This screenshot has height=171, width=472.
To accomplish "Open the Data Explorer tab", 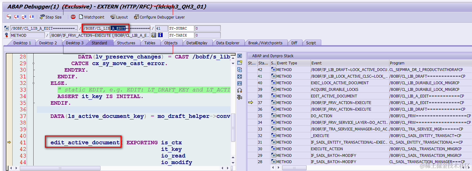I will point(228,43).
